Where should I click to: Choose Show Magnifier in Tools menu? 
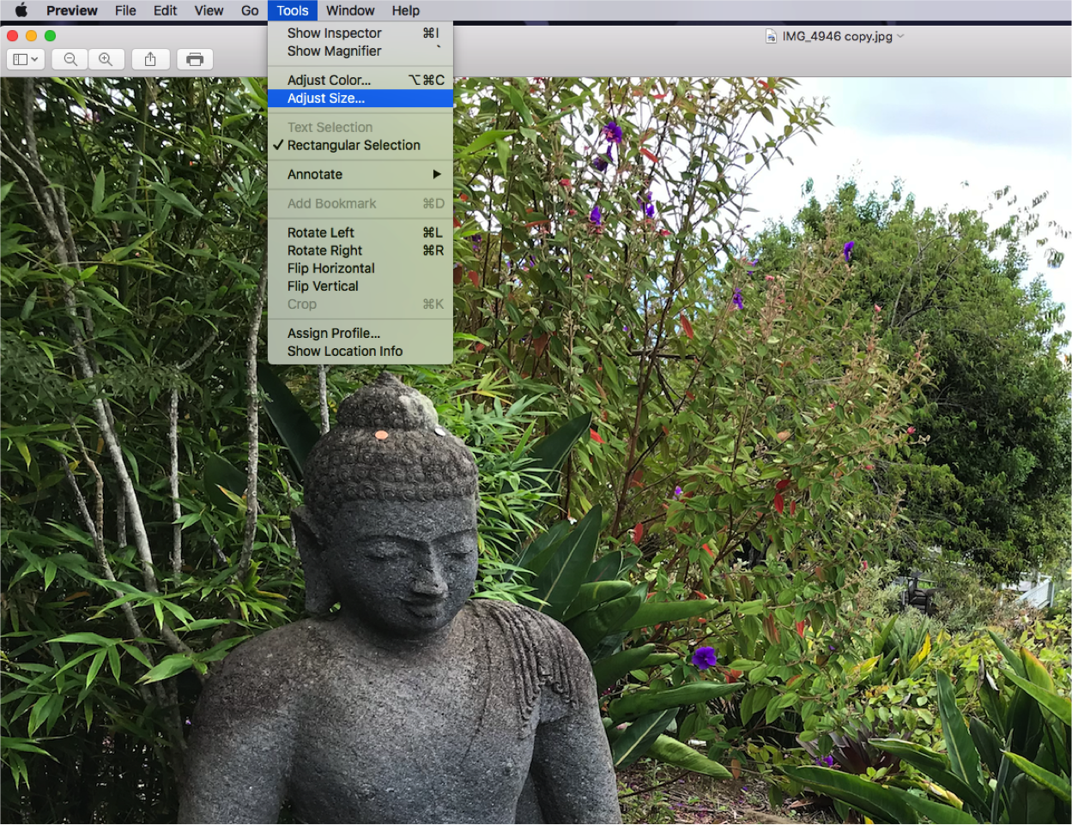334,51
